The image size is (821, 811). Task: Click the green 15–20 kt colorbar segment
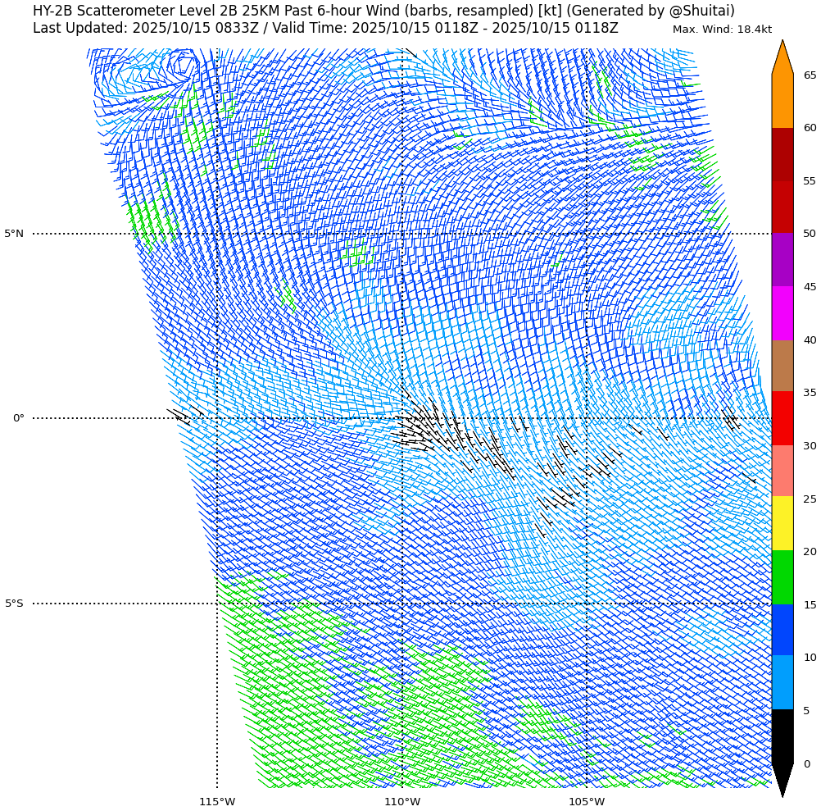pos(782,577)
